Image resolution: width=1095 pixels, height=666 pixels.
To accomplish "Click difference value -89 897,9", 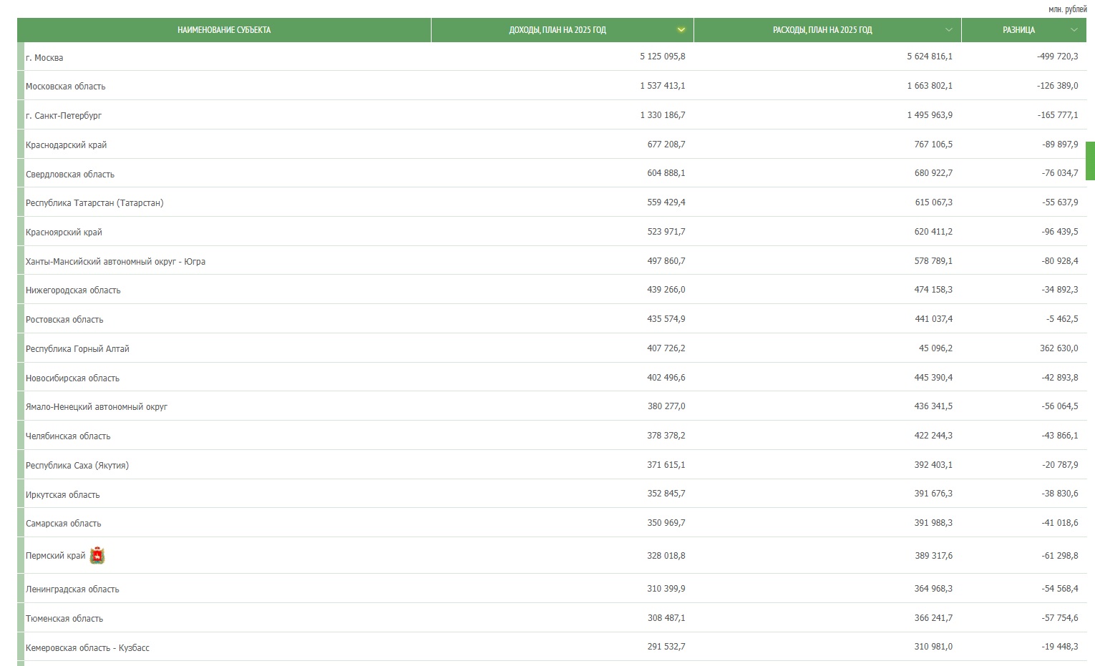I will [x=1060, y=145].
